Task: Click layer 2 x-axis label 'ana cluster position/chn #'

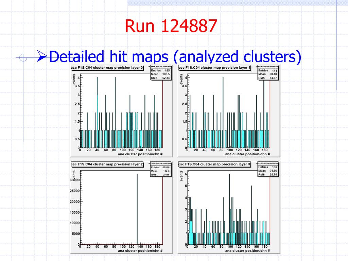Action: pyautogui.click(x=140, y=250)
